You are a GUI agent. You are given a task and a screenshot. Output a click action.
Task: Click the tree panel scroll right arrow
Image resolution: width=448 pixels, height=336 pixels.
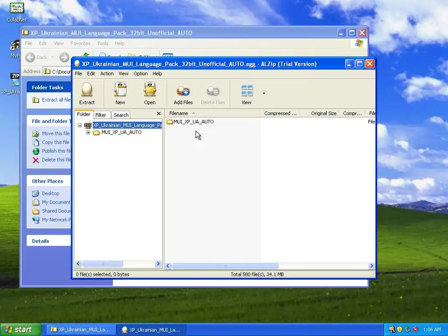click(x=158, y=264)
